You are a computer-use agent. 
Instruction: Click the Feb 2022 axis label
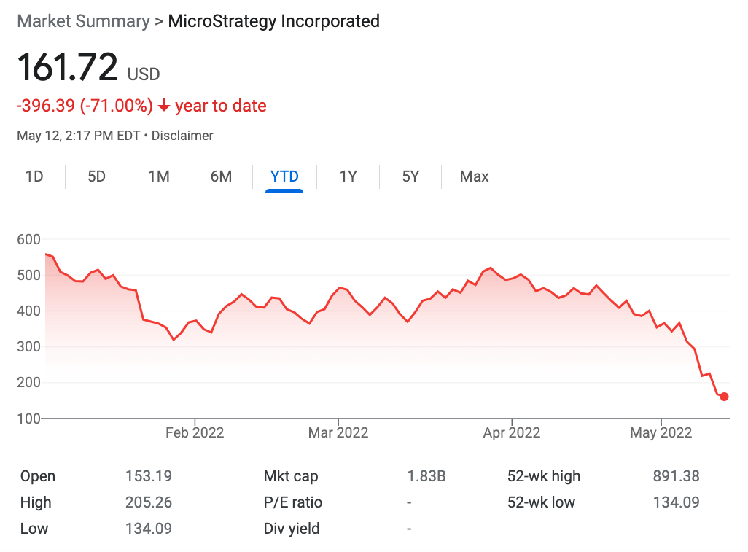[x=195, y=432]
